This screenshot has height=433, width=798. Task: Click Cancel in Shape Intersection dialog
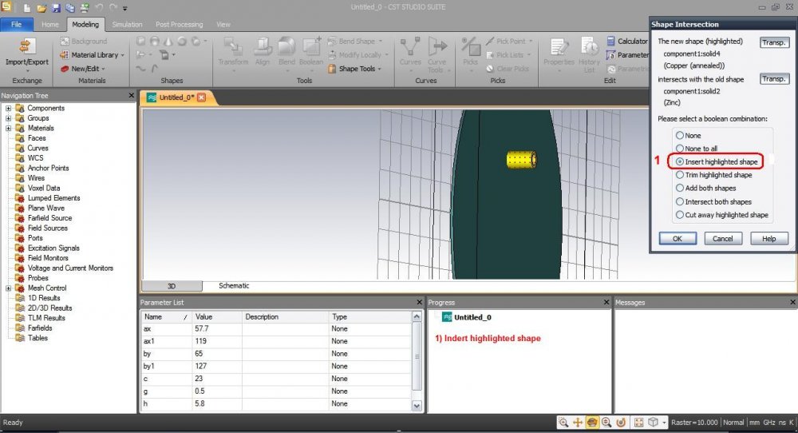coord(722,239)
